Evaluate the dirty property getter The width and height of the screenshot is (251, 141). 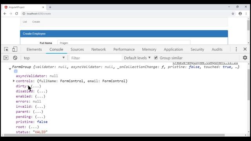click(36, 86)
